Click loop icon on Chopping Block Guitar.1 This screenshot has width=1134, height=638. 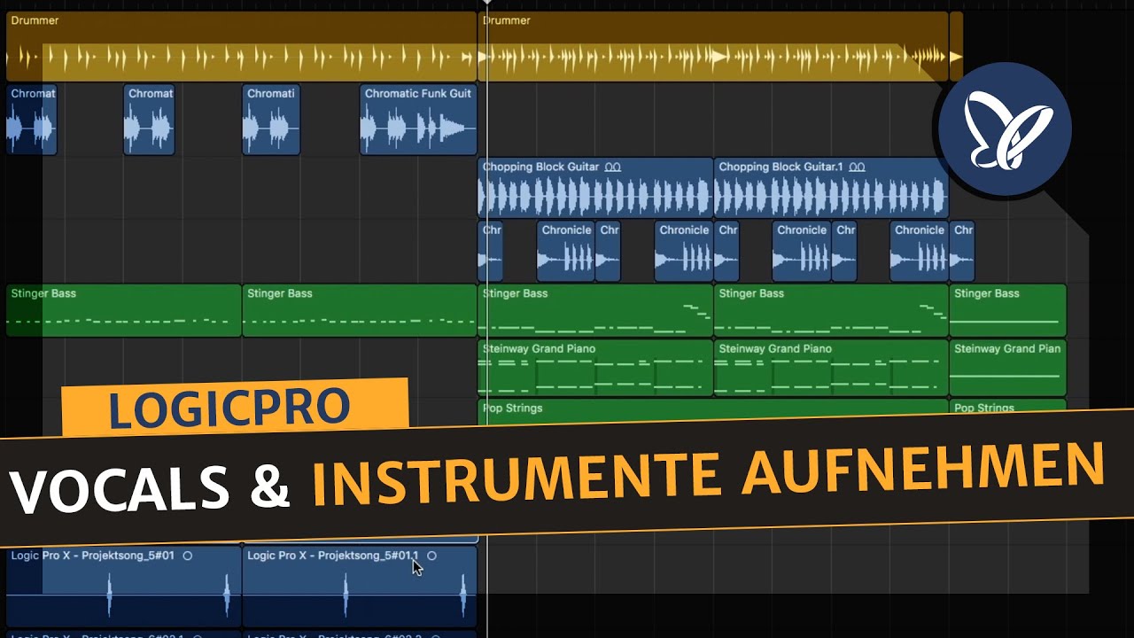pos(857,167)
